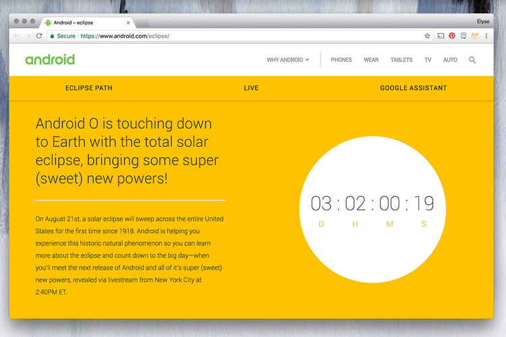Open the Wear navigation link

coord(371,60)
